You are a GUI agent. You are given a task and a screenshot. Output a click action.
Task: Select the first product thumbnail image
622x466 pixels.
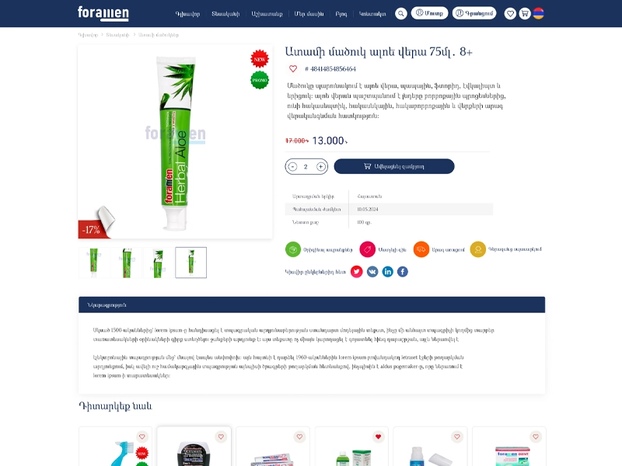[94, 263]
